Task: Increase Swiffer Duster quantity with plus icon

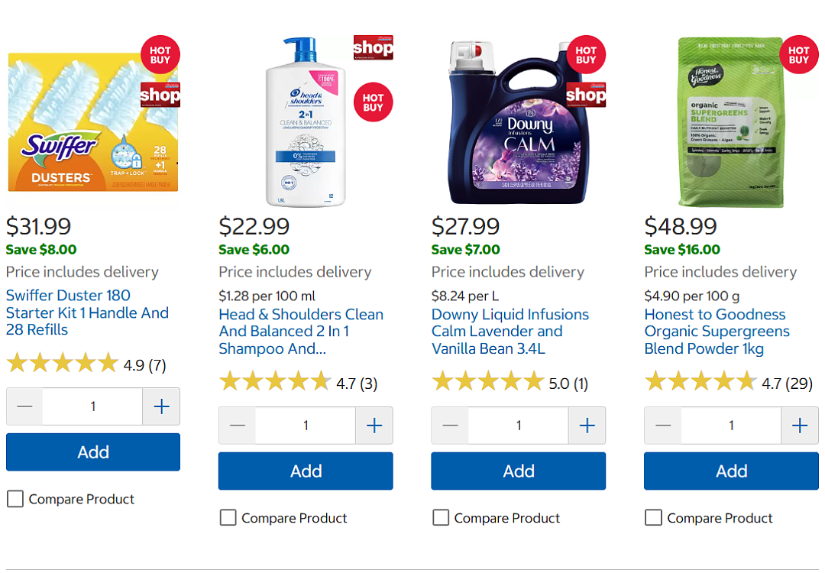Action: [x=161, y=406]
